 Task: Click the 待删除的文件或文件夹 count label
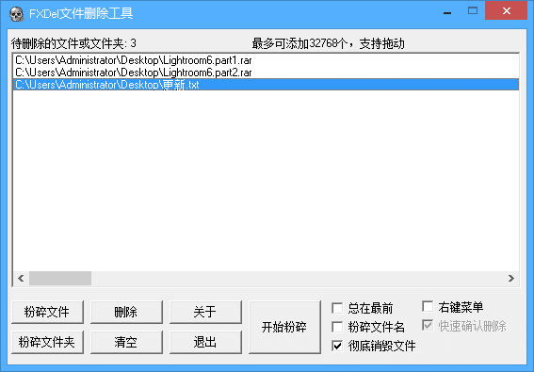coord(73,43)
